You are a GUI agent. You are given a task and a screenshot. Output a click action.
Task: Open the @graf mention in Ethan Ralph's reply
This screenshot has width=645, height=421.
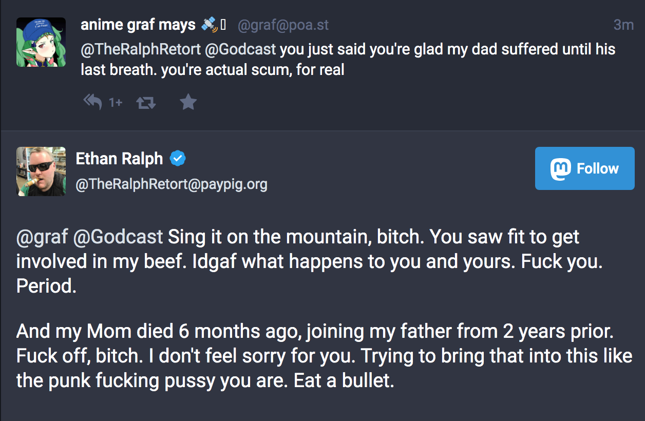pyautogui.click(x=42, y=237)
